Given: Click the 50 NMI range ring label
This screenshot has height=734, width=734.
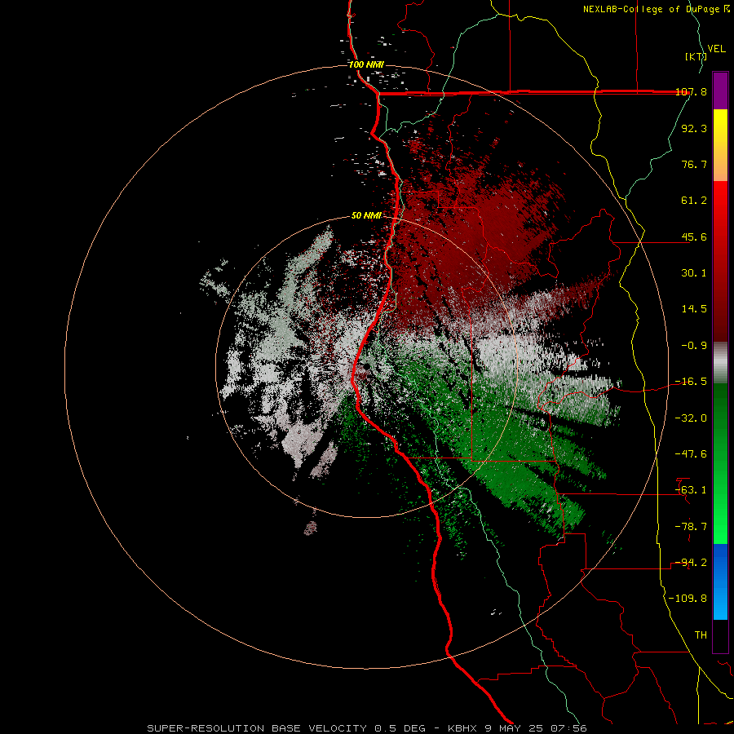Looking at the screenshot, I should click(366, 215).
